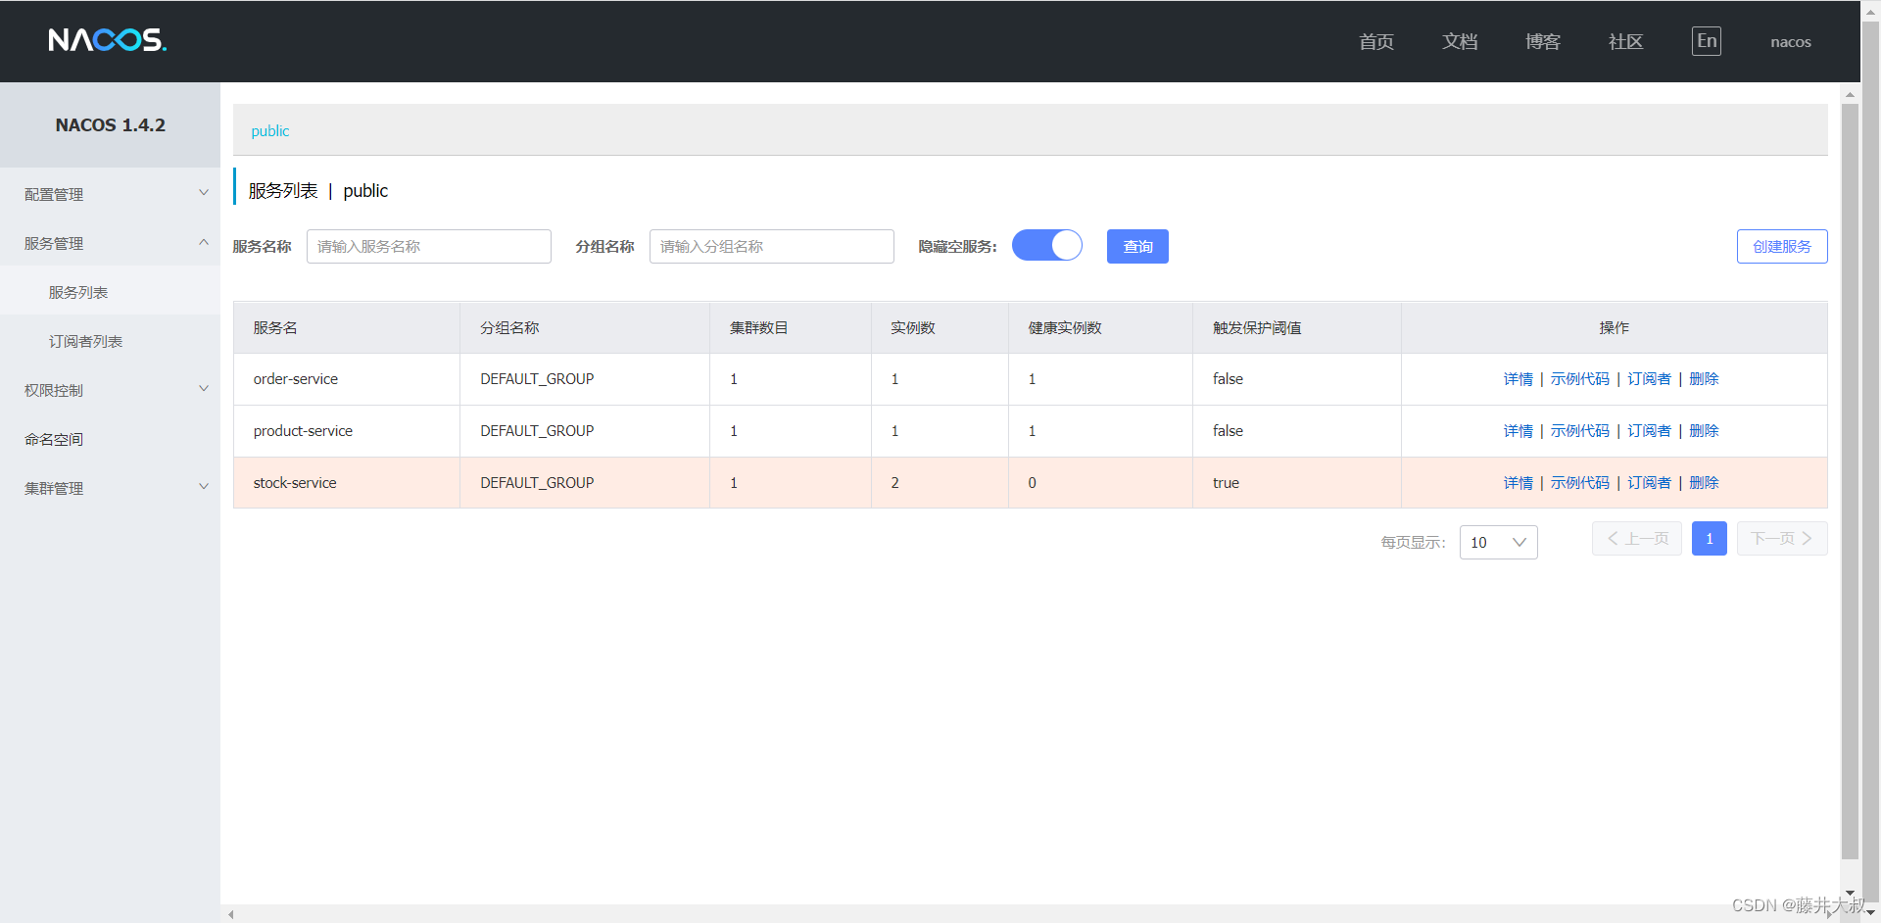The height and width of the screenshot is (923, 1881).
Task: Open 示例代码 for stock-service
Action: tap(1580, 483)
